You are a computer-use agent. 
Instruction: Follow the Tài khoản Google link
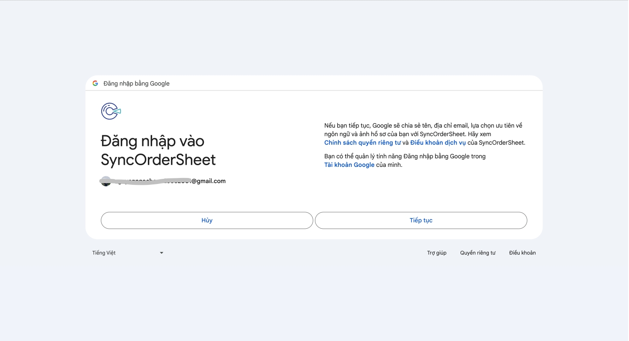(x=349, y=165)
